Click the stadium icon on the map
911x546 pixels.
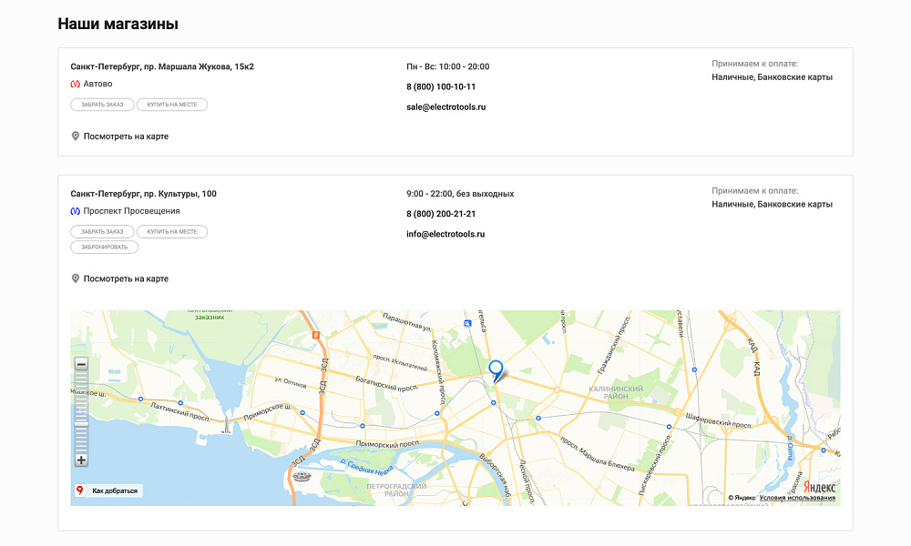pyautogui.click(x=302, y=475)
